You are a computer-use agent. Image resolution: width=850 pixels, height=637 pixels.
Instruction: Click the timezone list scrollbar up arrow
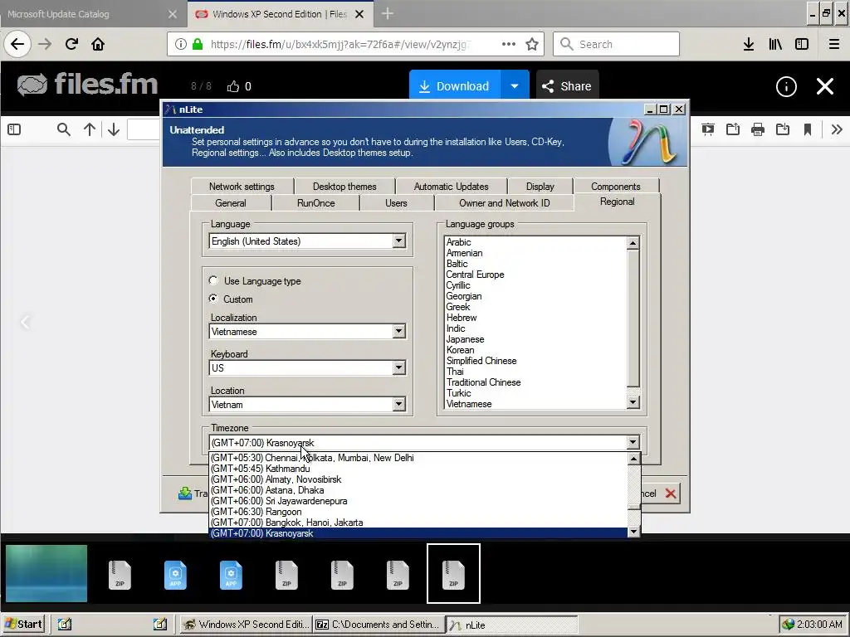click(633, 458)
